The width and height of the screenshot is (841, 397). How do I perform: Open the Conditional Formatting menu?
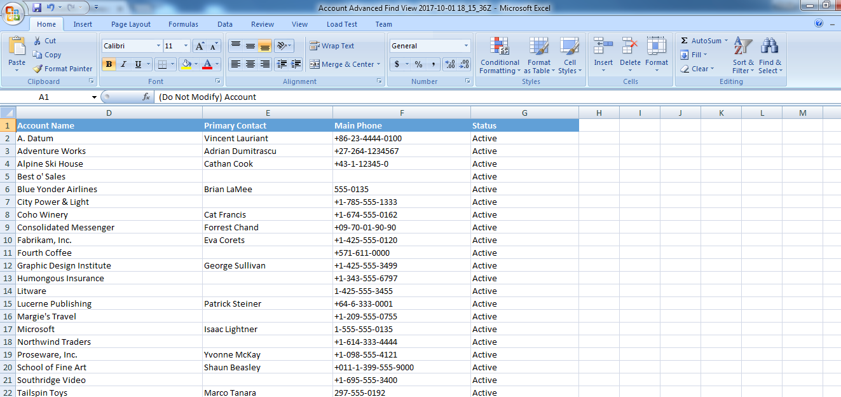[500, 55]
